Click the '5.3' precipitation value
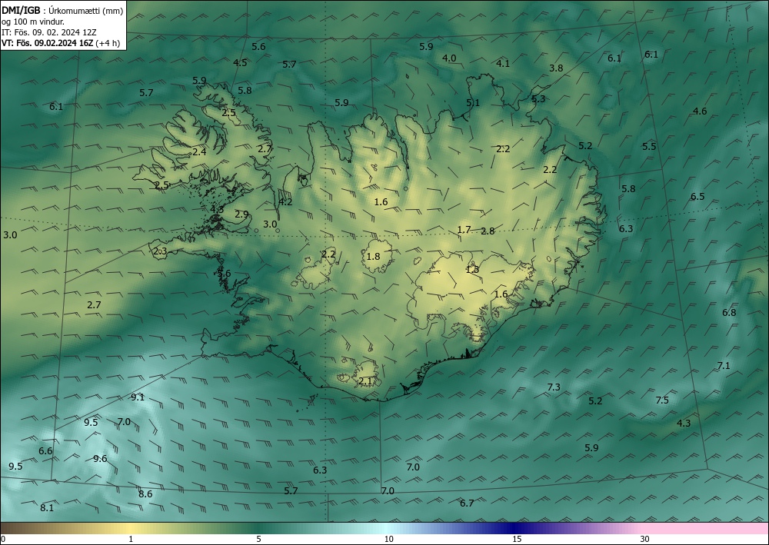The image size is (769, 545). [538, 99]
